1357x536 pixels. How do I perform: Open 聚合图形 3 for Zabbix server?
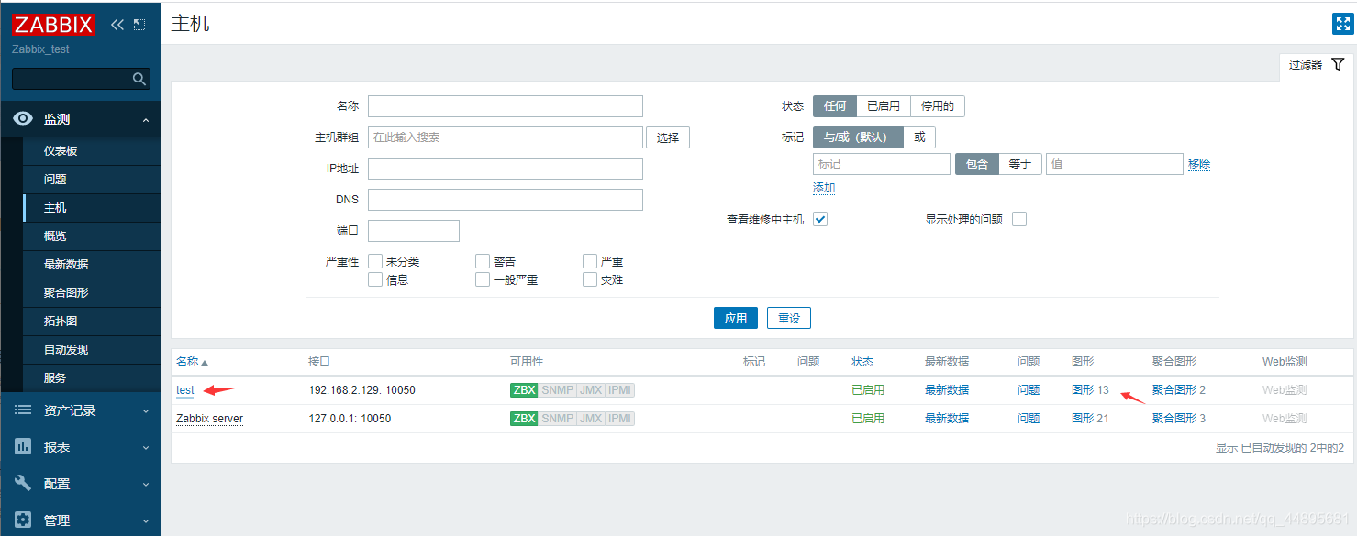(1179, 419)
